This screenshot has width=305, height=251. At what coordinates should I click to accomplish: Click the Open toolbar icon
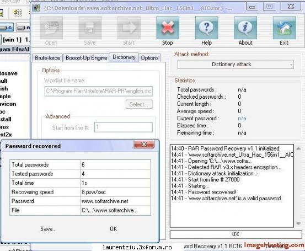click(x=51, y=28)
